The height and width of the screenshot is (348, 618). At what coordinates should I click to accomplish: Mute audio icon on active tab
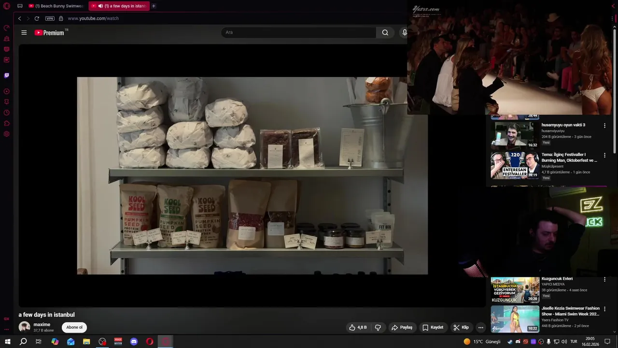click(x=100, y=6)
